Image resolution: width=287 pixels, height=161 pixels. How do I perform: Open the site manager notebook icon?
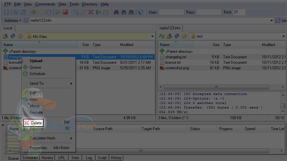[6, 12]
